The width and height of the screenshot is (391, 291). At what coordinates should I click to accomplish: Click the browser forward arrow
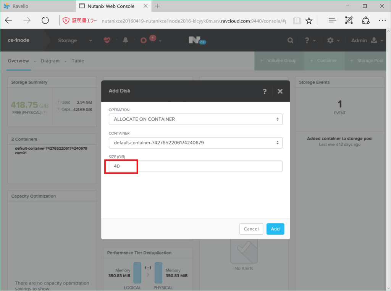point(27,21)
